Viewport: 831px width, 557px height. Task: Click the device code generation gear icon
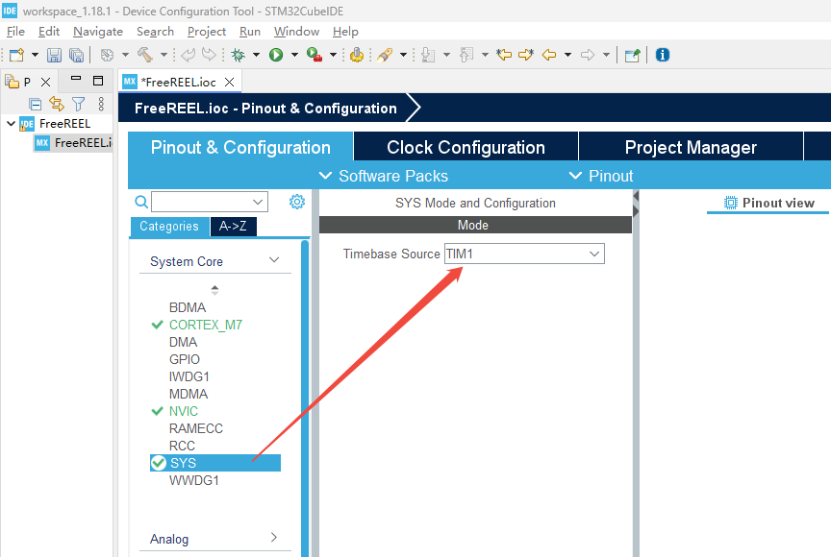point(357,55)
